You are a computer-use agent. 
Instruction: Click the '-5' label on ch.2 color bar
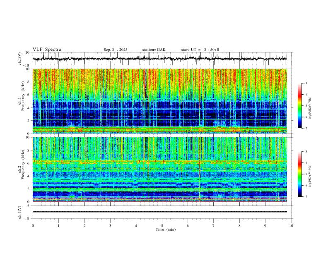[305, 174]
